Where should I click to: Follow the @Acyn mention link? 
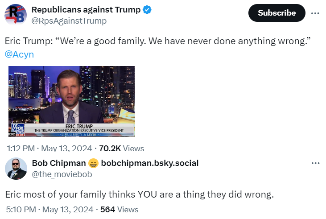pos(19,54)
